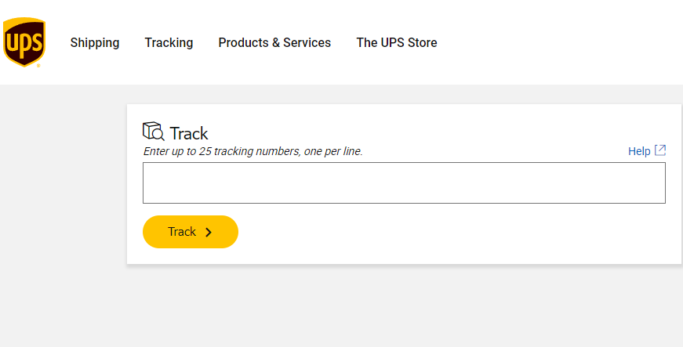
Task: Select The UPS Store navigation item
Action: 397,43
